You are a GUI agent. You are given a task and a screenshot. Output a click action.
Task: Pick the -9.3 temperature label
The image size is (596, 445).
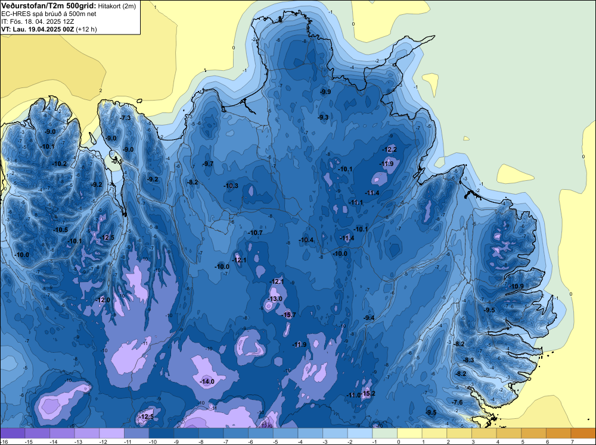(323, 118)
